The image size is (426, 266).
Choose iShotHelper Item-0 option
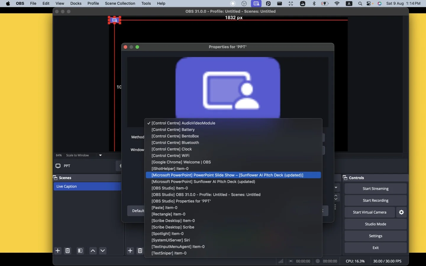(x=233, y=168)
